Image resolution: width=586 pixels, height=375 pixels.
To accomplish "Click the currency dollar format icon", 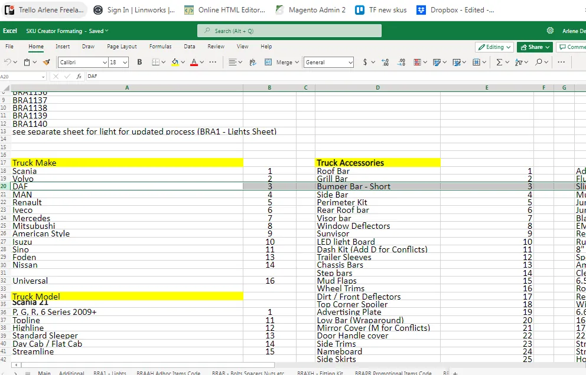I will 365,63.
